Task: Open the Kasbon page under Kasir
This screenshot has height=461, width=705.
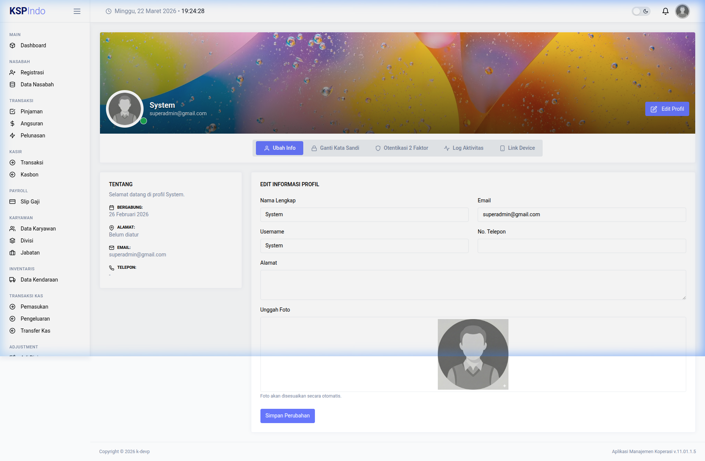Action: [29, 175]
